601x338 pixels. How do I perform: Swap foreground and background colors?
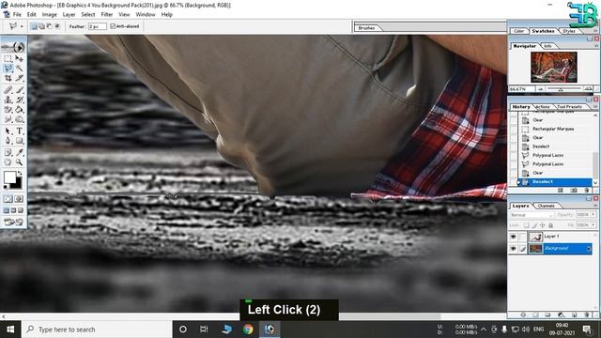20,174
